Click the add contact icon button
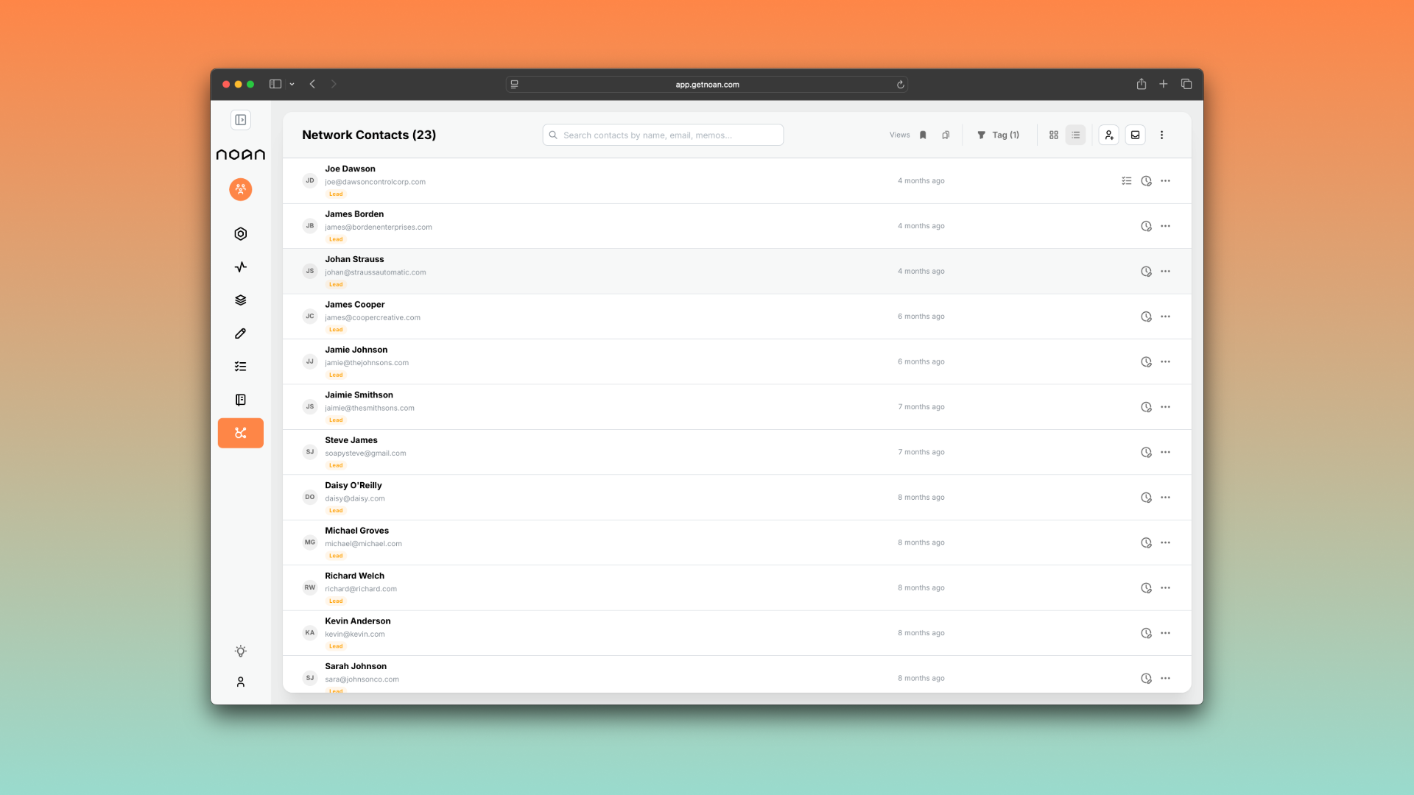 [1108, 135]
